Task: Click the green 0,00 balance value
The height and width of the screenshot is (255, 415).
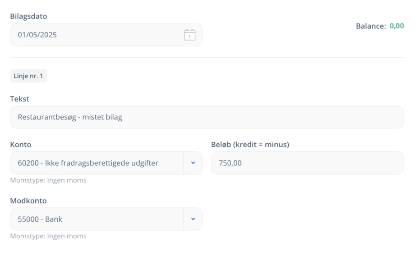Action: tap(397, 26)
